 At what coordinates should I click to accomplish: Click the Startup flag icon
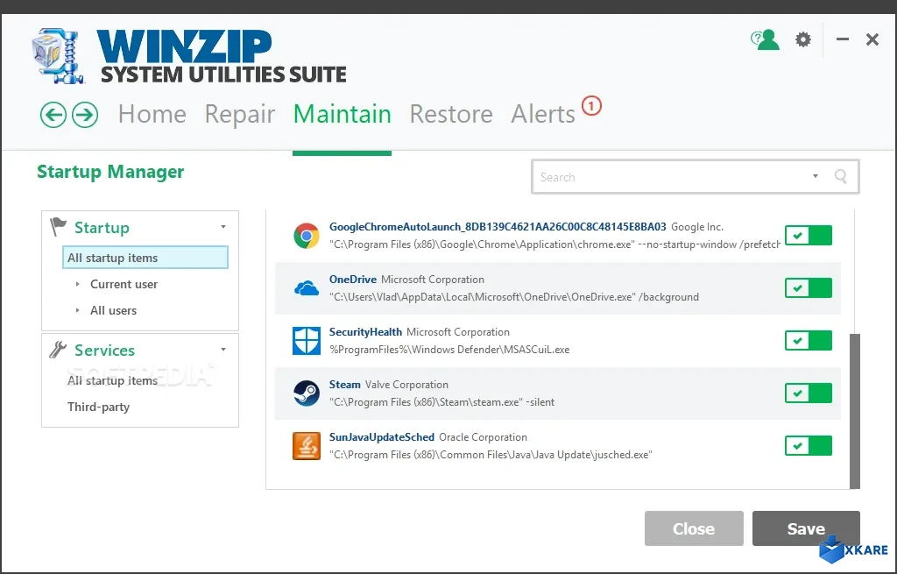click(58, 227)
